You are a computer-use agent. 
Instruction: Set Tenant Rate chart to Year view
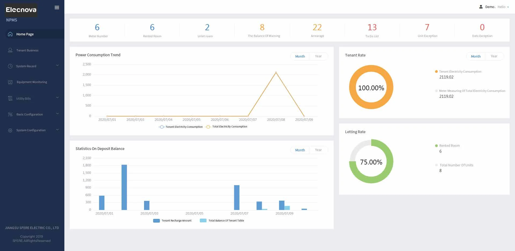tap(494, 56)
